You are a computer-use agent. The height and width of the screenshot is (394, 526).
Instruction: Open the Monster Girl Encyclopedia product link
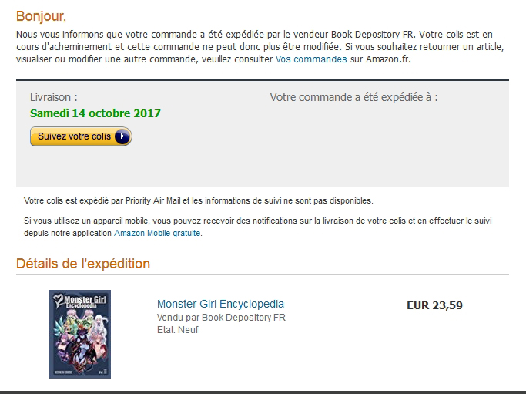220,304
